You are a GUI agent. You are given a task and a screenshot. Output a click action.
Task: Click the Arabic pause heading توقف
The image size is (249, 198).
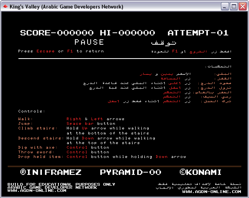[164, 43]
